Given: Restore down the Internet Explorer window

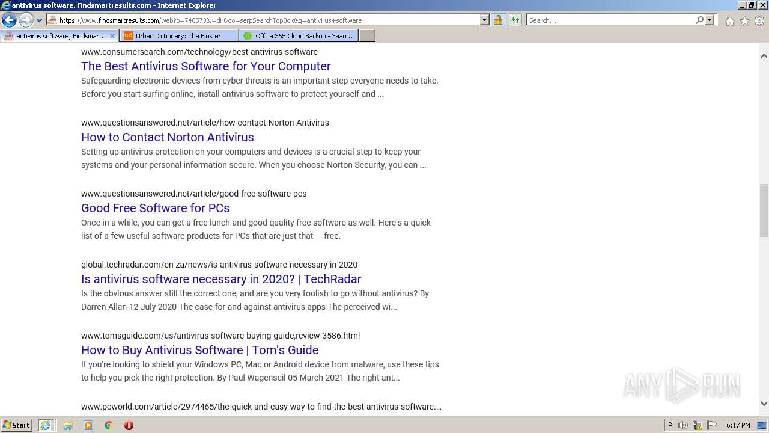Looking at the screenshot, I should click(x=751, y=5).
